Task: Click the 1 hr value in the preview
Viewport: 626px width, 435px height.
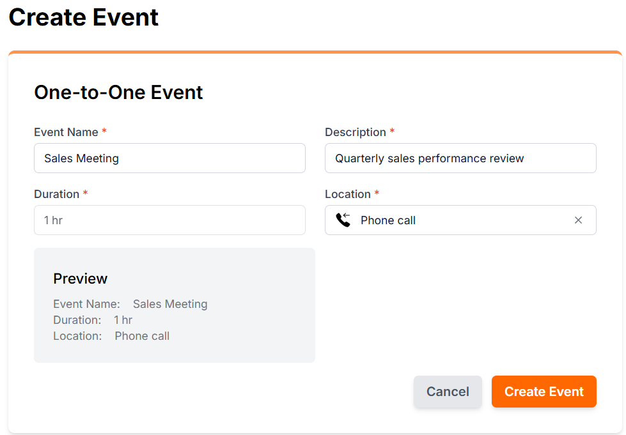Action: pyautogui.click(x=123, y=319)
